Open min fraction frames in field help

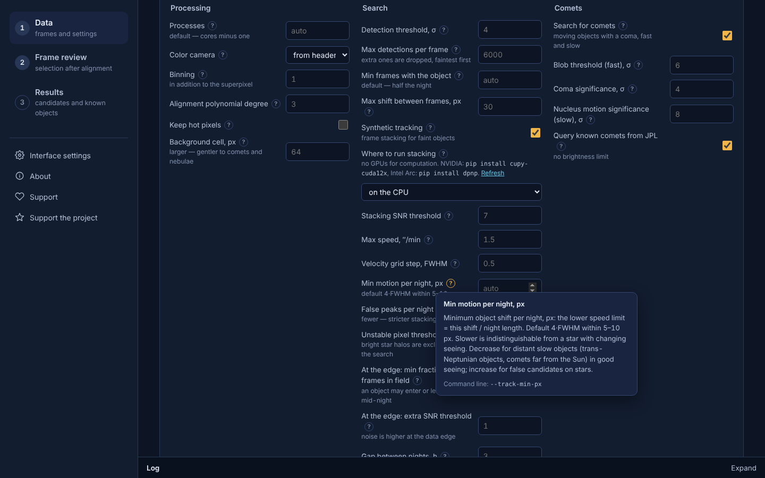[x=418, y=380]
